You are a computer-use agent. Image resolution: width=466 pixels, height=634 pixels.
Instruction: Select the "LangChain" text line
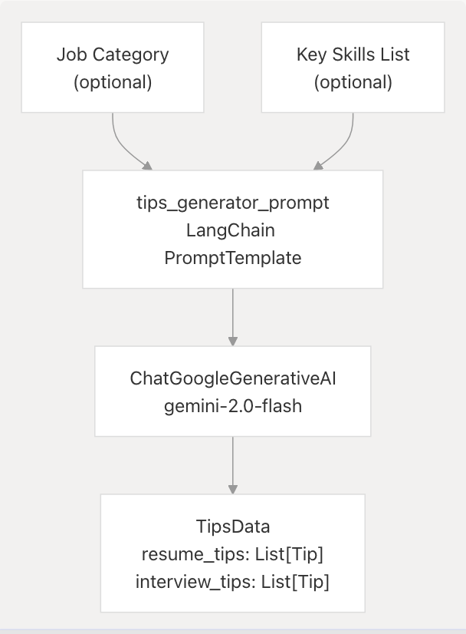[x=232, y=230]
